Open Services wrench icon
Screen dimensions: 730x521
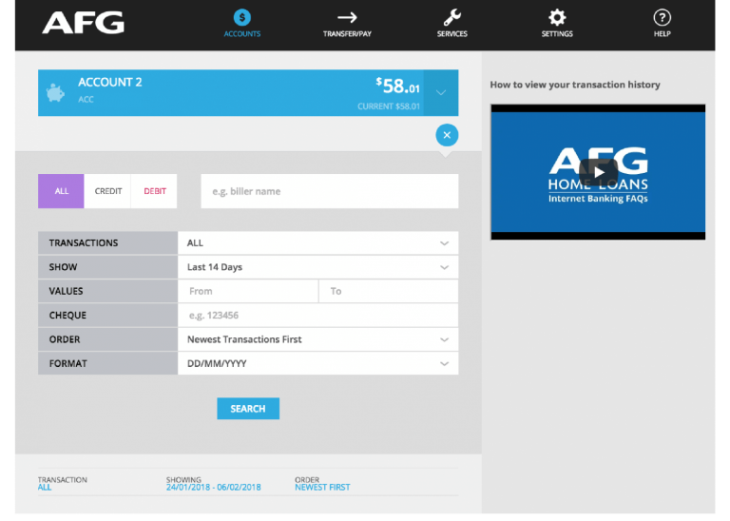click(452, 18)
